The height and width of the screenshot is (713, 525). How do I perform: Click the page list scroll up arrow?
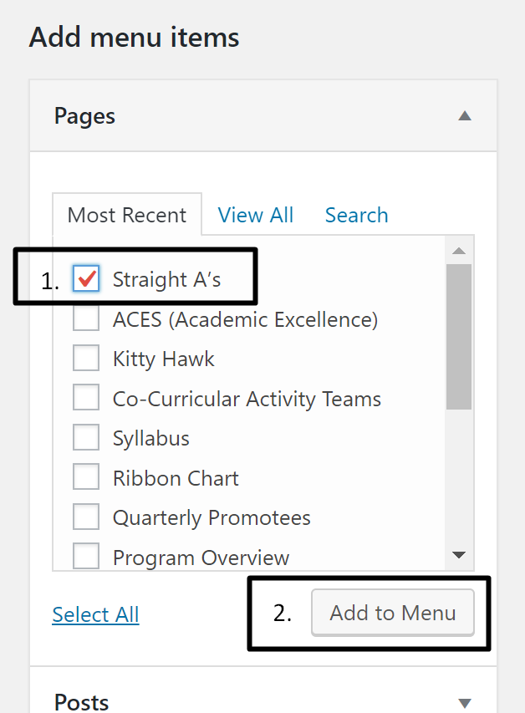point(458,250)
